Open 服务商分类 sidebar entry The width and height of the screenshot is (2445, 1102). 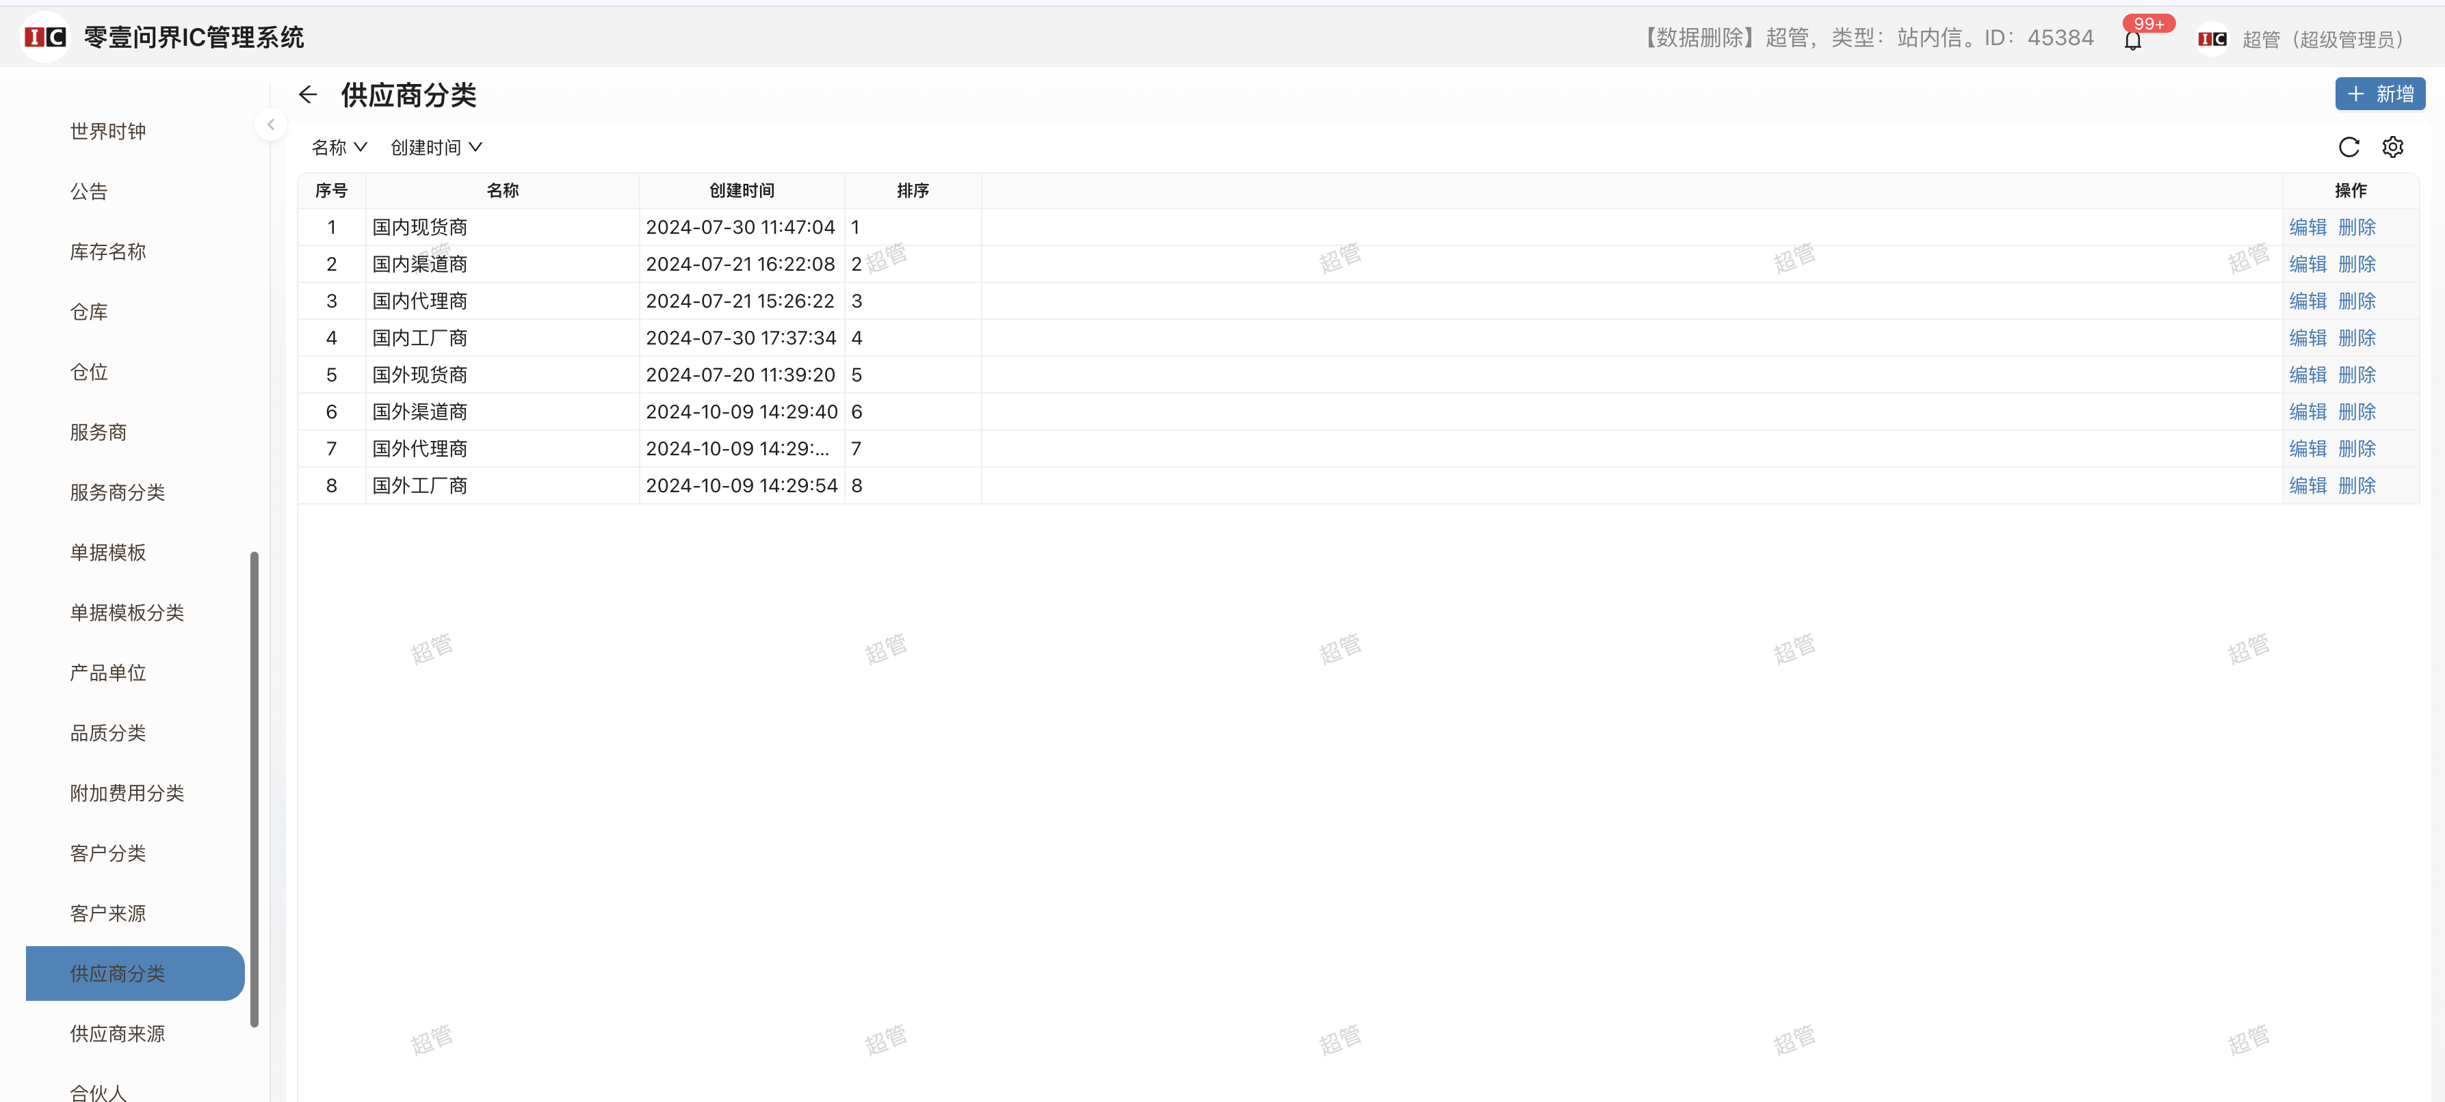coord(118,492)
